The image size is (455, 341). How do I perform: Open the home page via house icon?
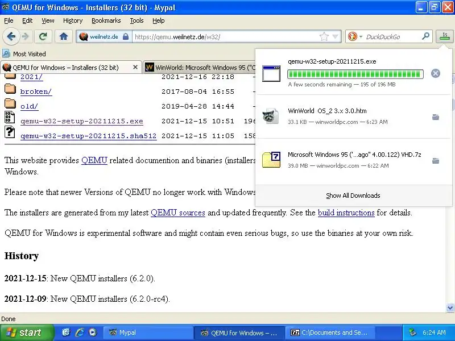pyautogui.click(x=64, y=36)
